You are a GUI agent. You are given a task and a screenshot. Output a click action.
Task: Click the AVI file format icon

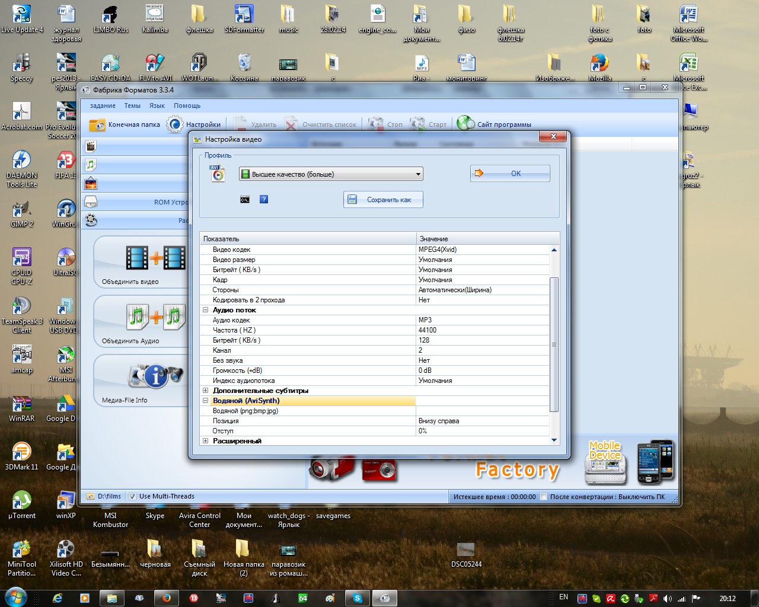click(x=218, y=174)
